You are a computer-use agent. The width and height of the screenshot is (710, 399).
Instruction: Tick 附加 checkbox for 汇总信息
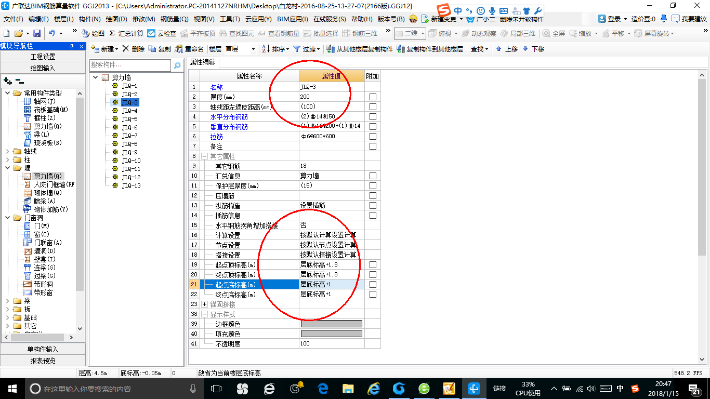pos(373,176)
